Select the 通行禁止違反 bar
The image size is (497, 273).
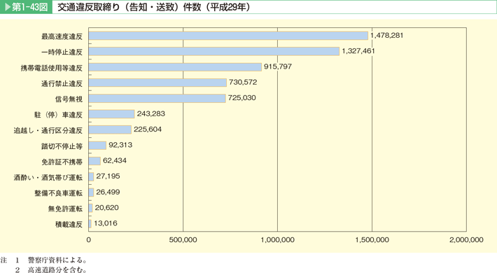click(157, 83)
